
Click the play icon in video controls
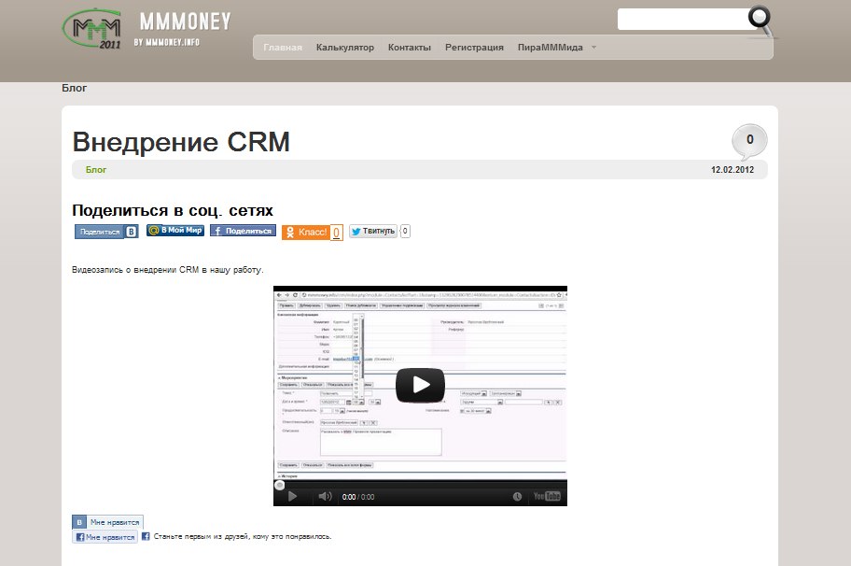point(293,496)
